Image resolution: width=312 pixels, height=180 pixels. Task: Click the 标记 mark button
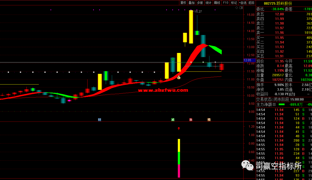(x=234, y=3)
